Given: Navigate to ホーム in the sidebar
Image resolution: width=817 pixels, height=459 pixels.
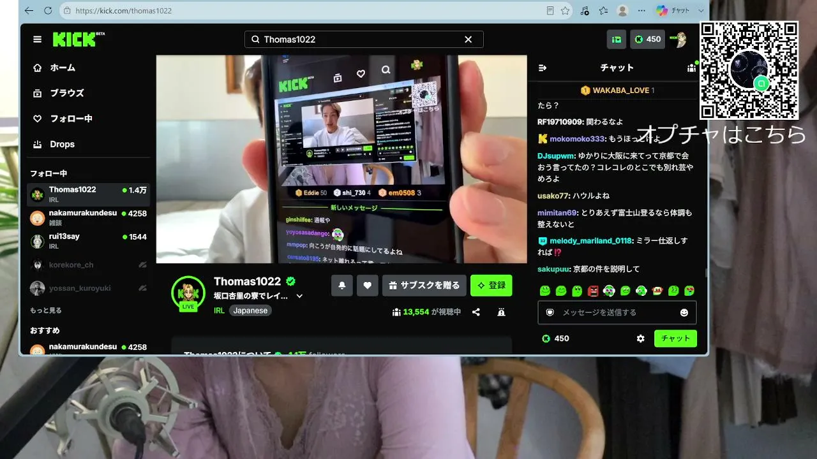Looking at the screenshot, I should click(x=89, y=68).
